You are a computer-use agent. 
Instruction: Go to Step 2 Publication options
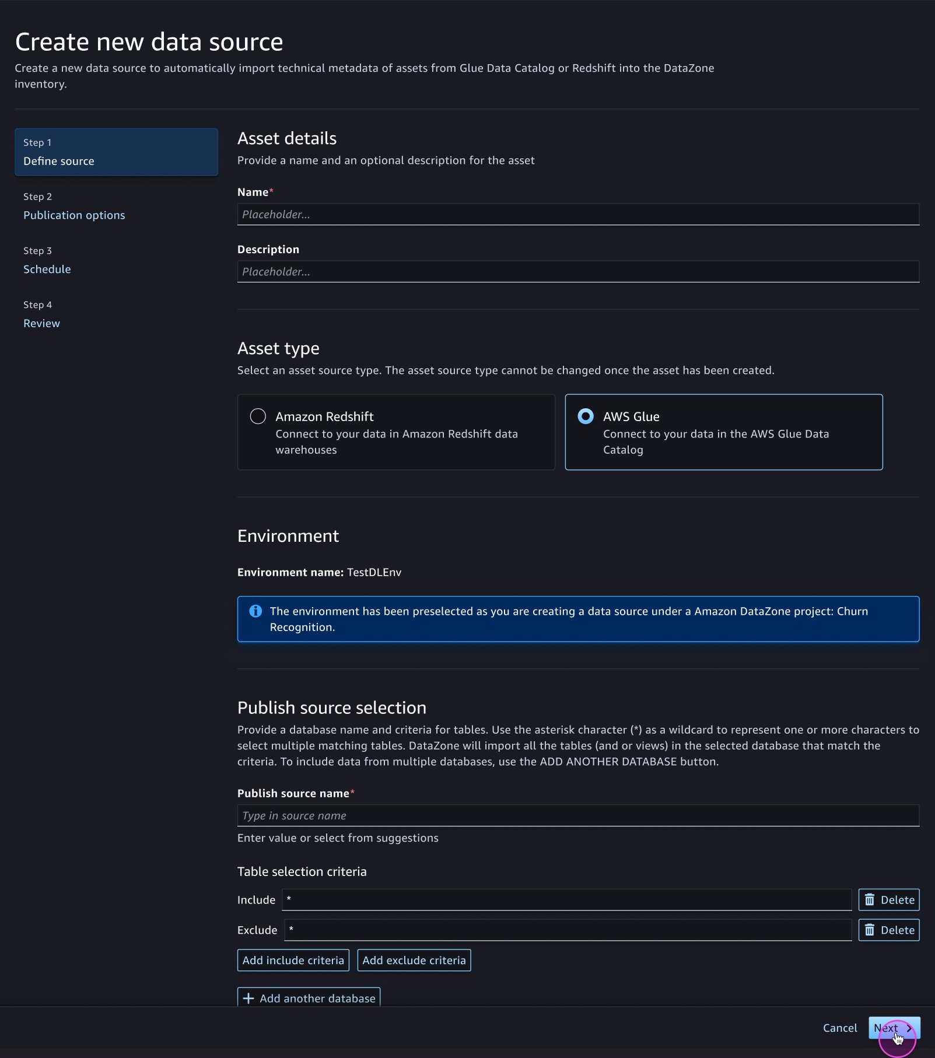click(74, 215)
